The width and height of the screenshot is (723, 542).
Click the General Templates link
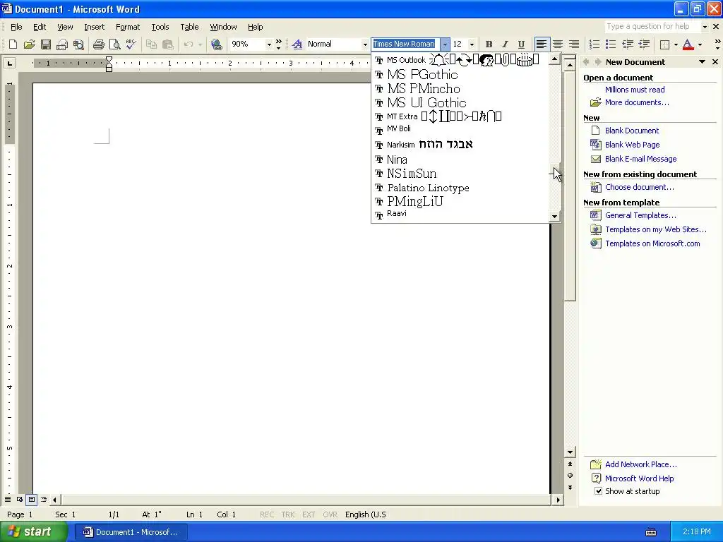(x=640, y=215)
